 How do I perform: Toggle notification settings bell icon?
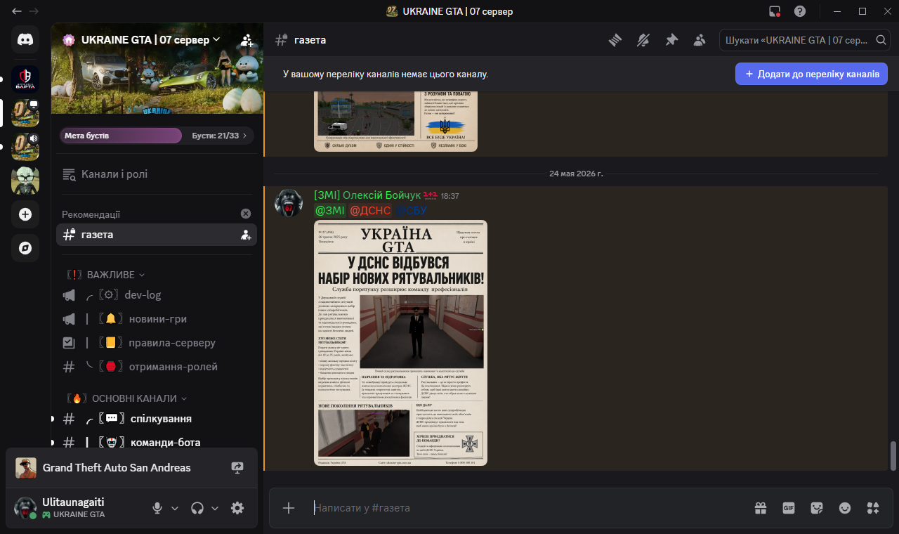tap(643, 40)
